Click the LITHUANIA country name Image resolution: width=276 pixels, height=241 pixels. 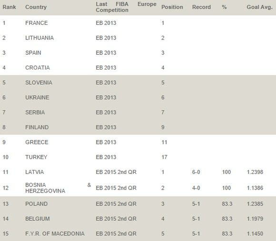click(39, 38)
